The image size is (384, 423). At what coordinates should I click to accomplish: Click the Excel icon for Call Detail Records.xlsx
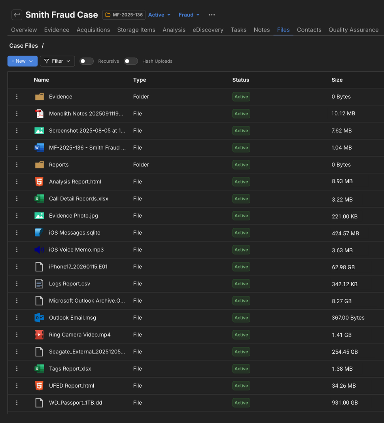39,199
